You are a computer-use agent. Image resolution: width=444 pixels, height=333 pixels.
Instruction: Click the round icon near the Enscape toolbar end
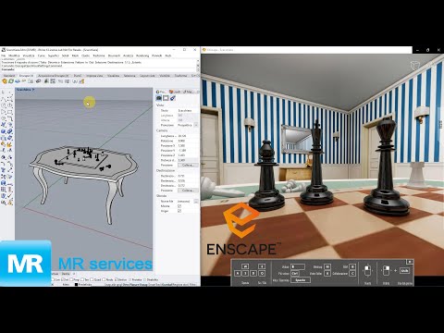pos(75,81)
